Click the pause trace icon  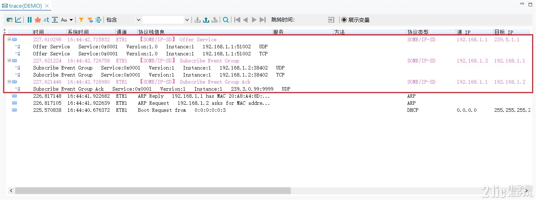click(x=30, y=20)
